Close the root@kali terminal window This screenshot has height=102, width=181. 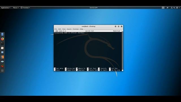click(x=122, y=26)
